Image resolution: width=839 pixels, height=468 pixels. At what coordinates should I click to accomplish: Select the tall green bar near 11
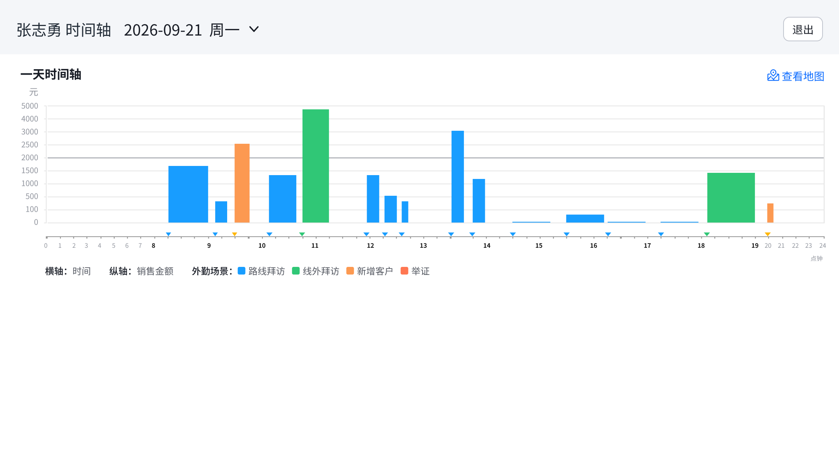point(315,166)
